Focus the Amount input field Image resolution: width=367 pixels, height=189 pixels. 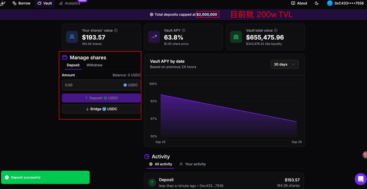click(101, 85)
